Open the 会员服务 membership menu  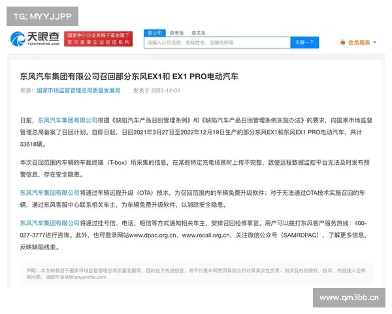tap(359, 43)
